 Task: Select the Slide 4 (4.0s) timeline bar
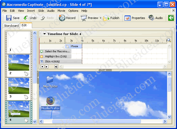point(61,61)
